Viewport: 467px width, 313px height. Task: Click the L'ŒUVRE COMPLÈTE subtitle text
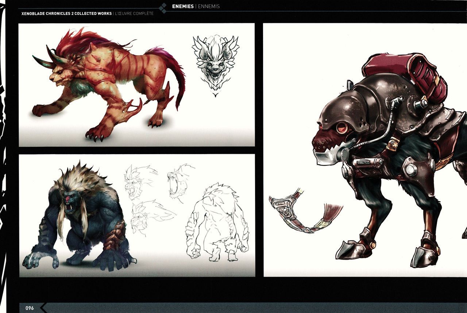pos(134,14)
